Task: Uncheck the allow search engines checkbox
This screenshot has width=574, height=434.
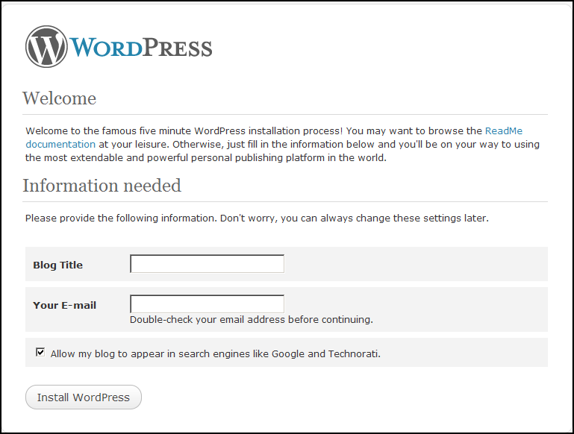Action: click(x=40, y=353)
